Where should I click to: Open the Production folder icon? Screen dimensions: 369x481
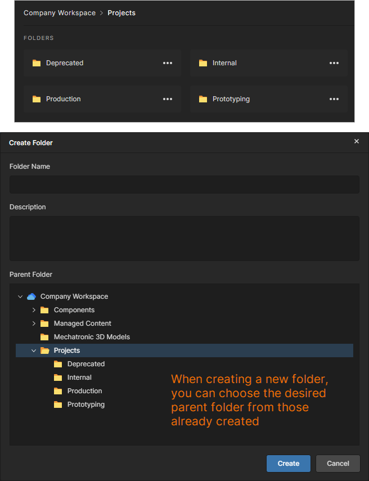[x=36, y=99]
